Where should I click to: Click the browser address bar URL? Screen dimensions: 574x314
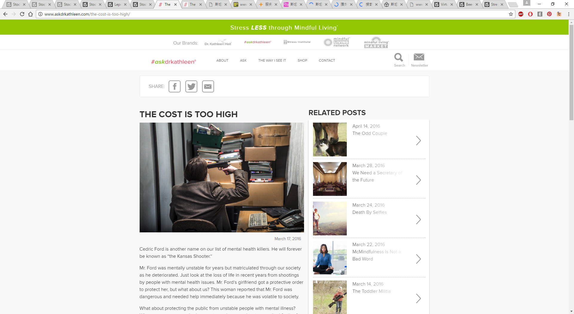tap(87, 14)
